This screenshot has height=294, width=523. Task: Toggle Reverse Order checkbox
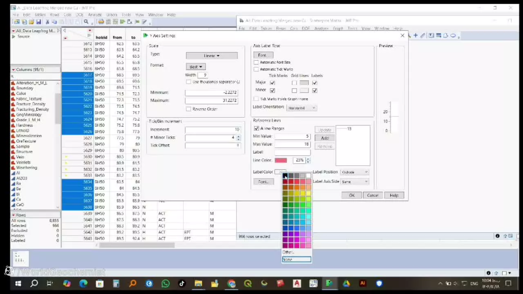pyautogui.click(x=188, y=109)
